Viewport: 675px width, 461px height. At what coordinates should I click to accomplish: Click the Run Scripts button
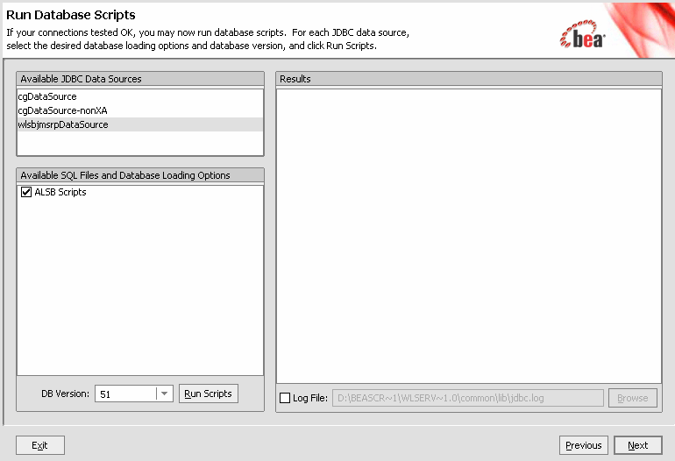point(209,394)
